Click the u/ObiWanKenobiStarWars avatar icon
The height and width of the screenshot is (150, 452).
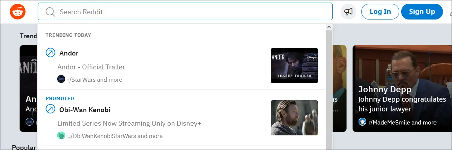[x=61, y=135]
